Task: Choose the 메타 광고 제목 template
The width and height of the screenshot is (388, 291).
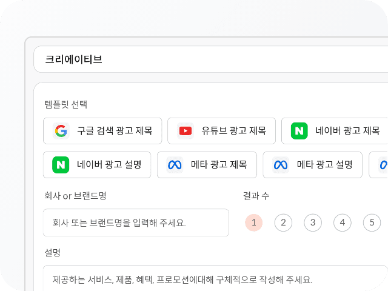Action: click(207, 165)
